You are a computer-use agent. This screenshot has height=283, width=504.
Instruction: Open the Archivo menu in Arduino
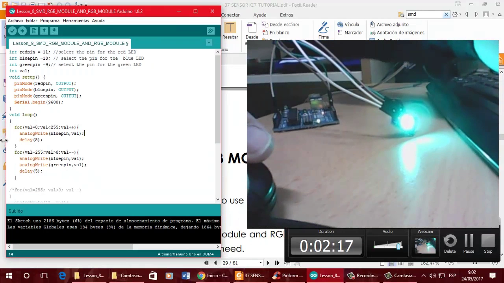(15, 20)
